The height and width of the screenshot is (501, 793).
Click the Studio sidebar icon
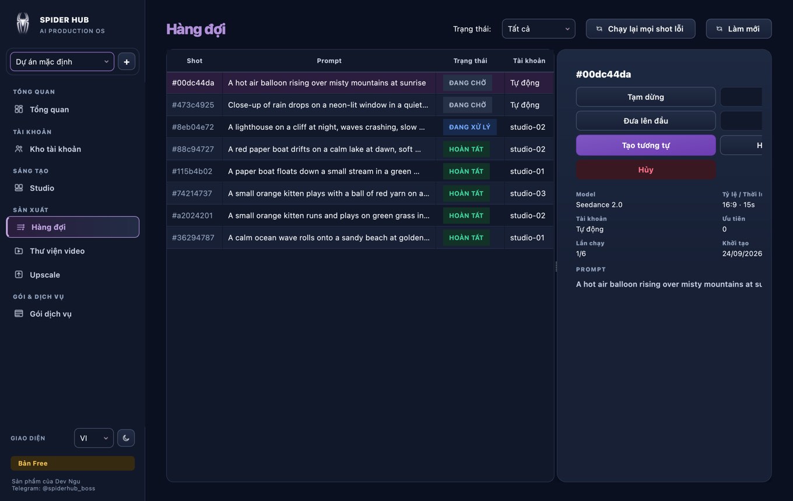tap(19, 188)
